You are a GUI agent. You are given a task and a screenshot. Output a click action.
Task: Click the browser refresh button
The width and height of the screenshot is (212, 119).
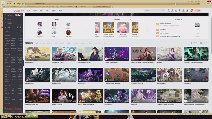point(15,4)
